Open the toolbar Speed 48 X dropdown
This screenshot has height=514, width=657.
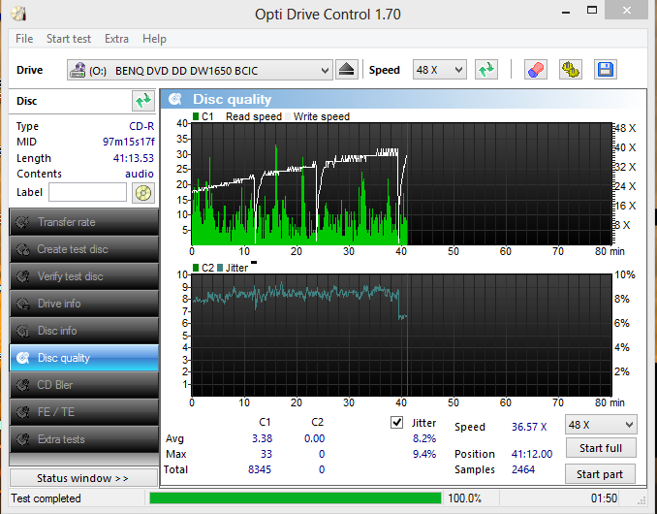tap(440, 70)
